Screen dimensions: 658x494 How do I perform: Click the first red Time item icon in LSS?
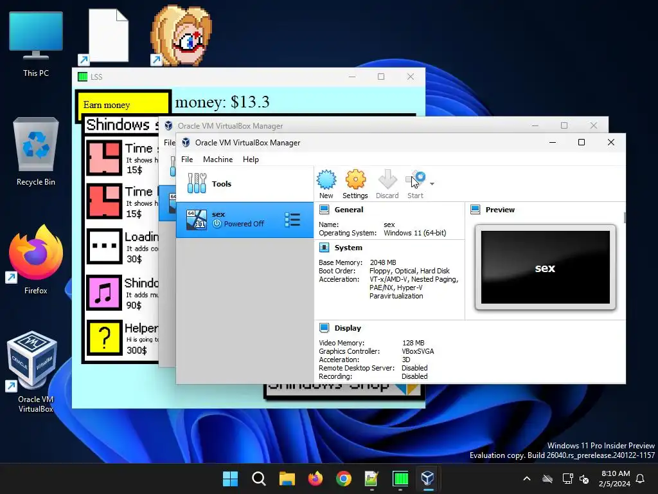point(104,158)
